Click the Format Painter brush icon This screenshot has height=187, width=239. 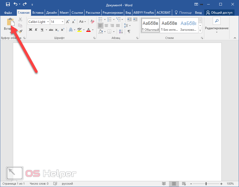(x=20, y=31)
